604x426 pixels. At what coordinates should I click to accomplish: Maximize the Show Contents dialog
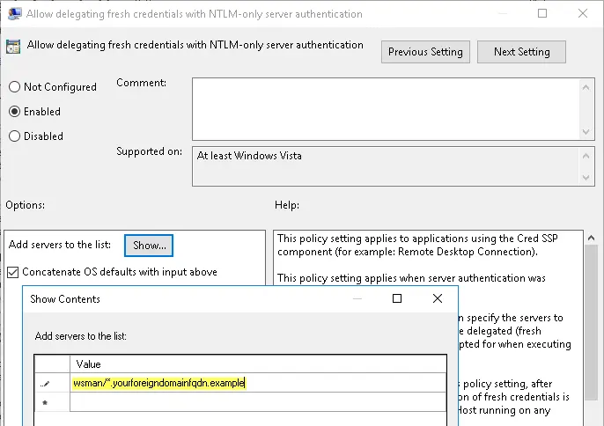point(397,299)
